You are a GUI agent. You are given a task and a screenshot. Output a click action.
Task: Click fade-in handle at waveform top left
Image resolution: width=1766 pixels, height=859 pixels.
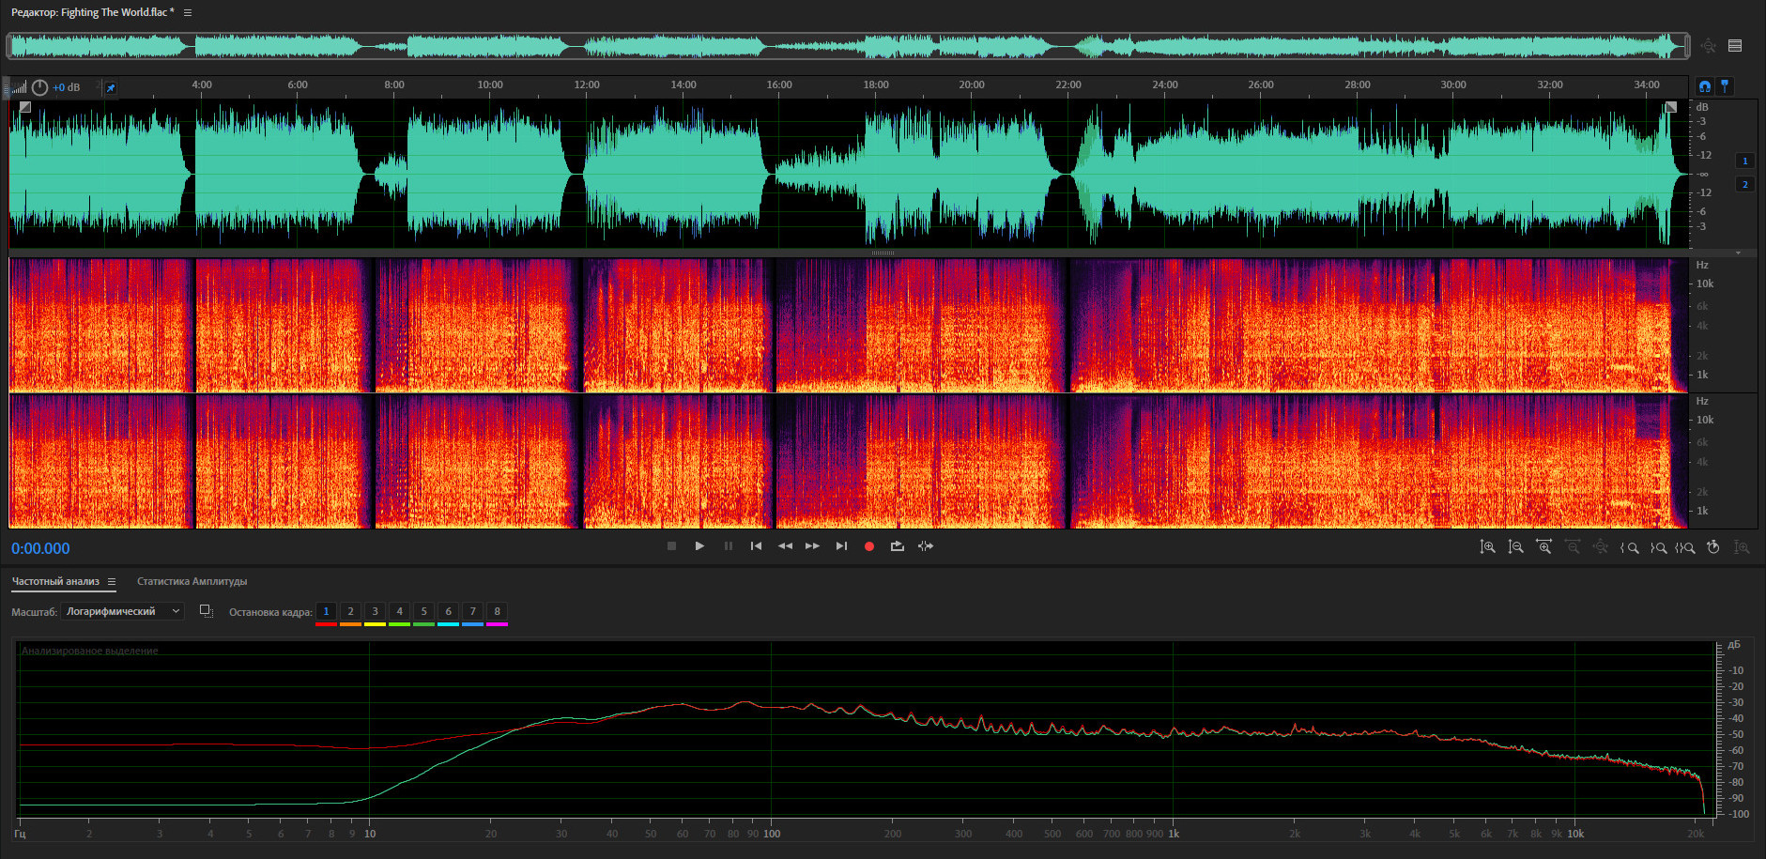coord(25,107)
